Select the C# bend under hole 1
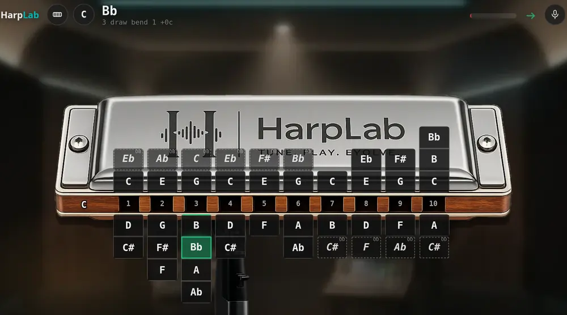Viewport: 567px width, 315px height. point(128,248)
